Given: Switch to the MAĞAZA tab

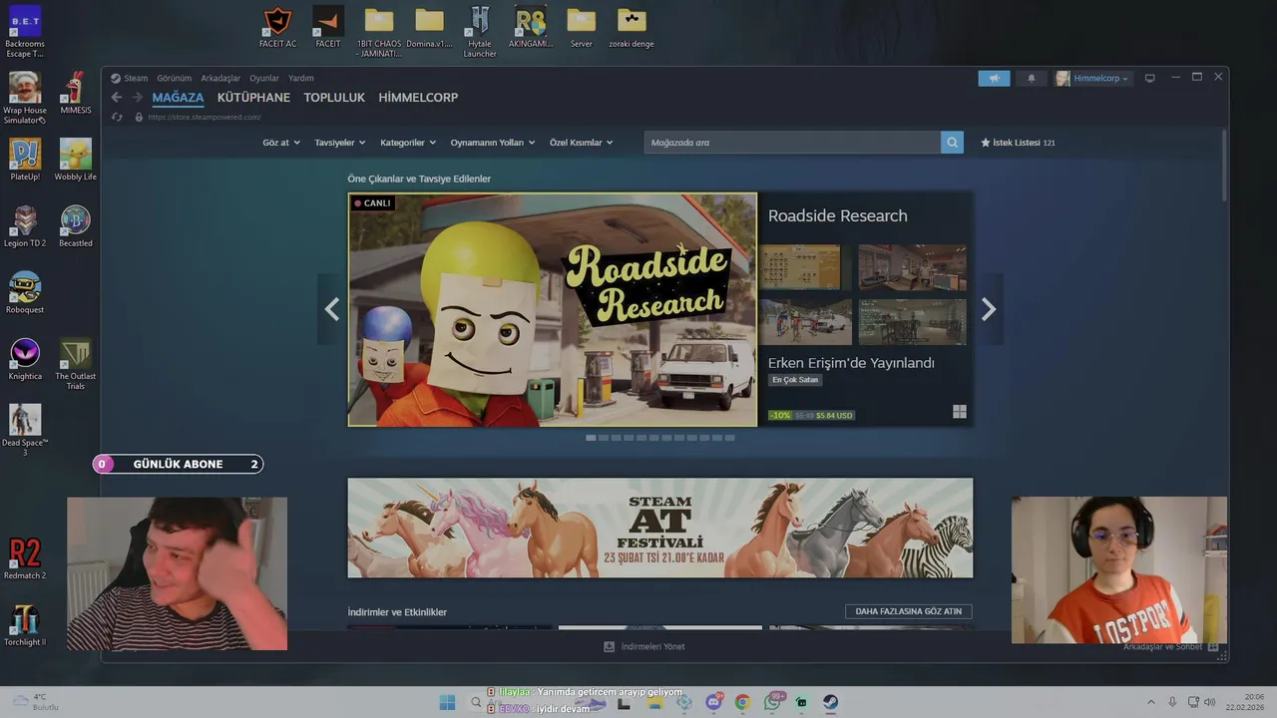Looking at the screenshot, I should coord(178,98).
